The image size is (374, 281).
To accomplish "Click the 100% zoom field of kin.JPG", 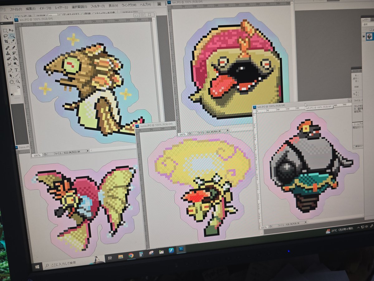I will coord(37,155).
